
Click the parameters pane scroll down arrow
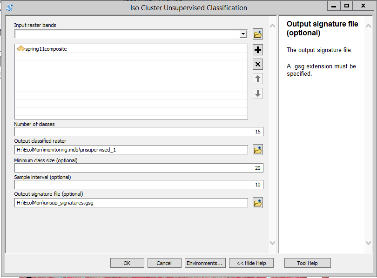coord(272,243)
